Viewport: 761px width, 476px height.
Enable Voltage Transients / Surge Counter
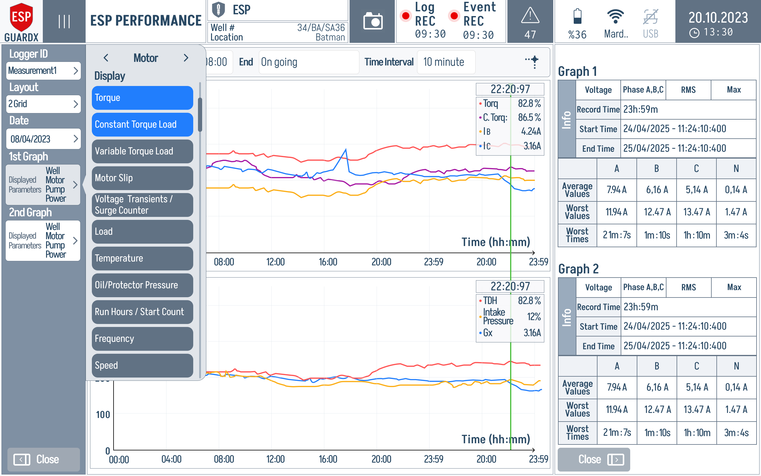pos(142,205)
